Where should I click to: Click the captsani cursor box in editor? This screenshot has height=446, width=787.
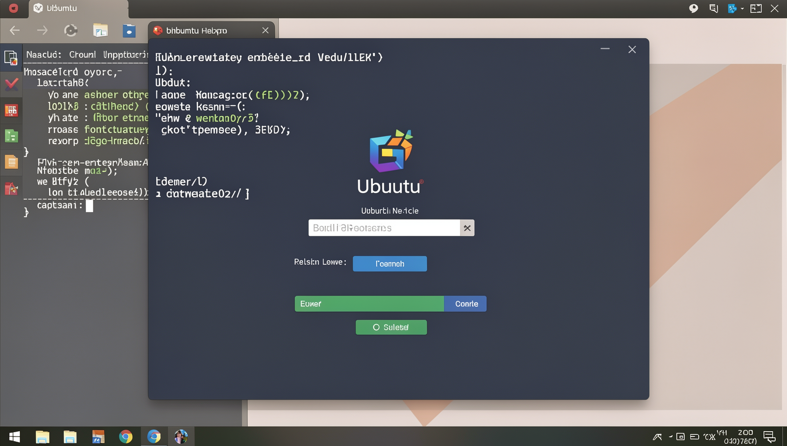[90, 206]
